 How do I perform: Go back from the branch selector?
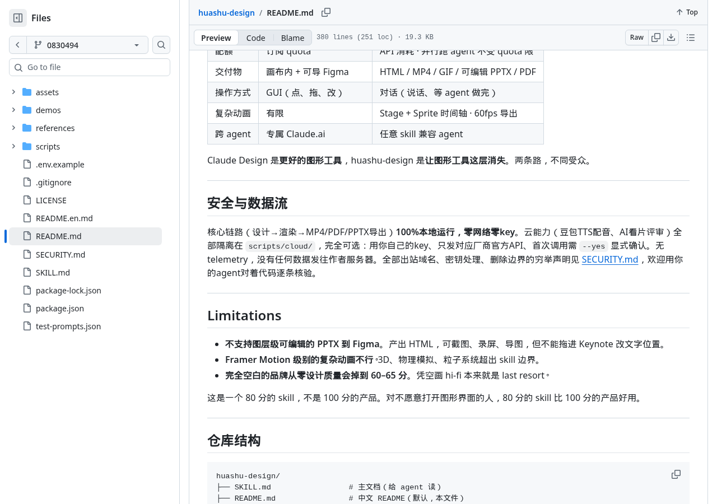tap(18, 45)
